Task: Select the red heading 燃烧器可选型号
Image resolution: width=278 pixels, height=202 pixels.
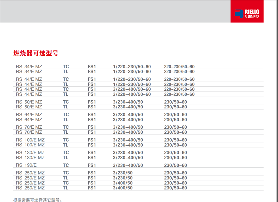Action: (36, 53)
